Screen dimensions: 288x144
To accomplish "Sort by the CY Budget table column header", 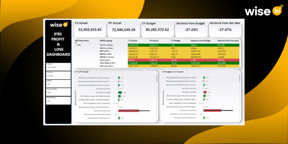I will coord(176,40).
